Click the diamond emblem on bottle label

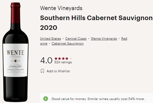(15, 61)
